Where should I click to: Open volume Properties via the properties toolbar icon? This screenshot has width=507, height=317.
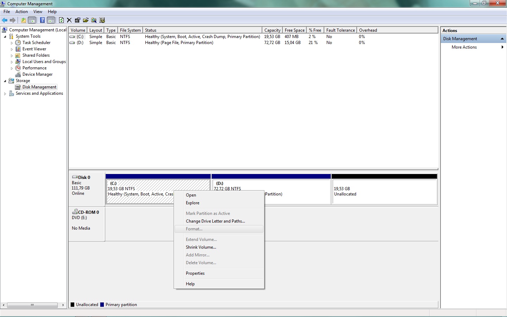point(77,20)
